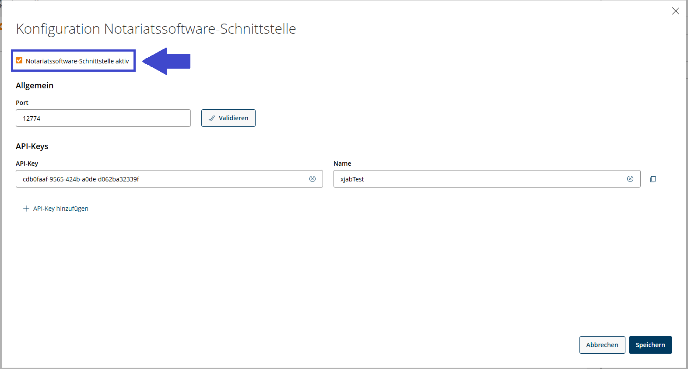
Task: Click into the API-Key text field
Action: 162,179
